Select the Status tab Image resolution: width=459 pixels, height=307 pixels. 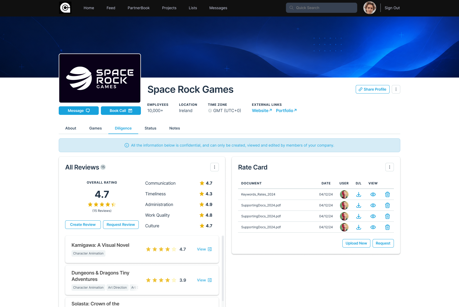pos(151,128)
